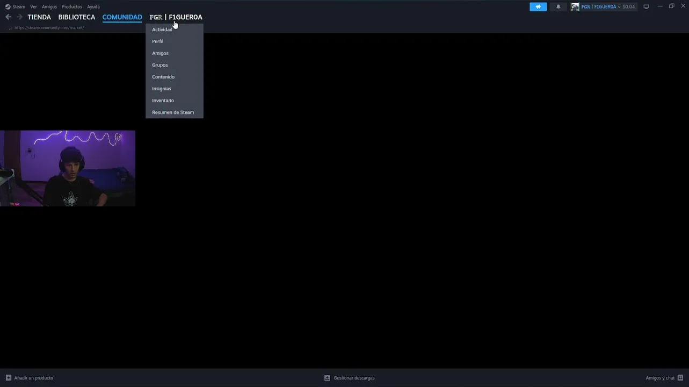Enter Big Picture mode via monitor icon
This screenshot has width=689, height=387.
(646, 6)
